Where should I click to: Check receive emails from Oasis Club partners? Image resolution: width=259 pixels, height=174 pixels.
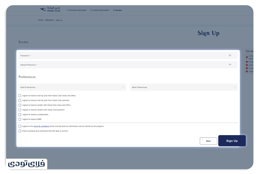20,110
